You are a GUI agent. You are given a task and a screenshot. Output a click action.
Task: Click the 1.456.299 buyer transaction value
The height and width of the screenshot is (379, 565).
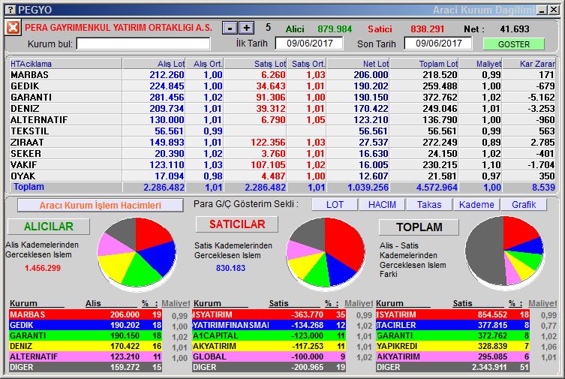[43, 268]
